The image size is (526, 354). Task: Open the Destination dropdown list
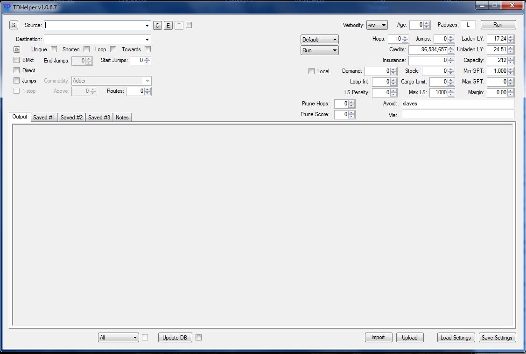[147, 40]
